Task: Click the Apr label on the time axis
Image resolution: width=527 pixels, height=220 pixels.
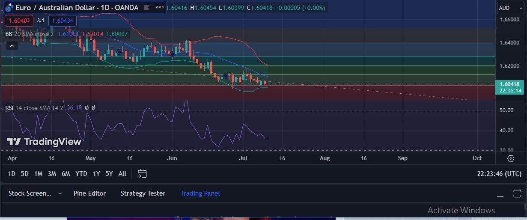Action: coord(12,158)
